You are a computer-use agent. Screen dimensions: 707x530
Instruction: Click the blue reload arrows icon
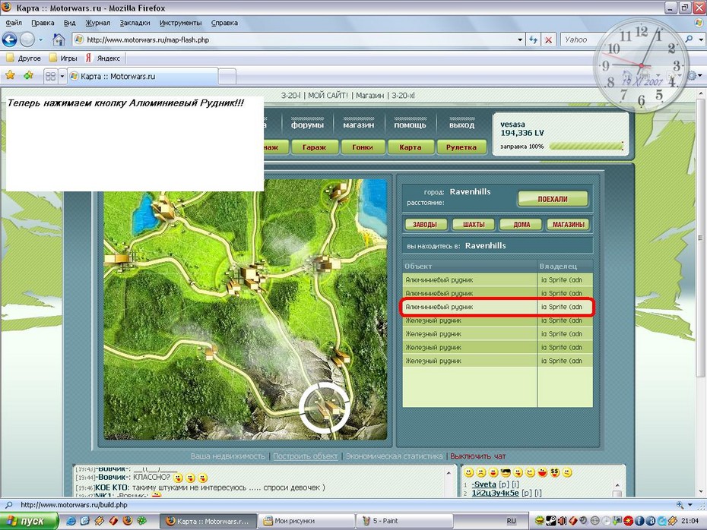tap(534, 39)
